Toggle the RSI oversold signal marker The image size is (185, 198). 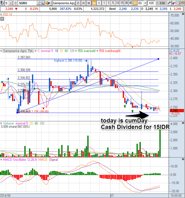(x=76, y=51)
